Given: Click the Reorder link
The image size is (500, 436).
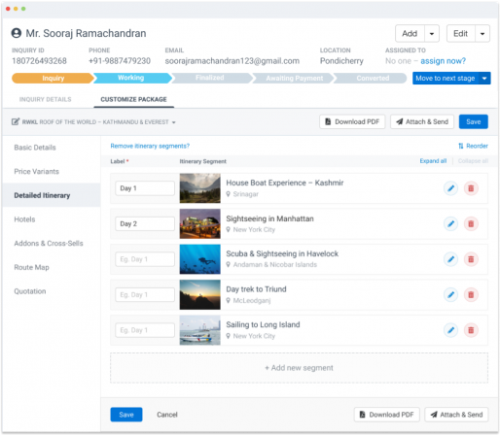Looking at the screenshot, I should [x=474, y=146].
